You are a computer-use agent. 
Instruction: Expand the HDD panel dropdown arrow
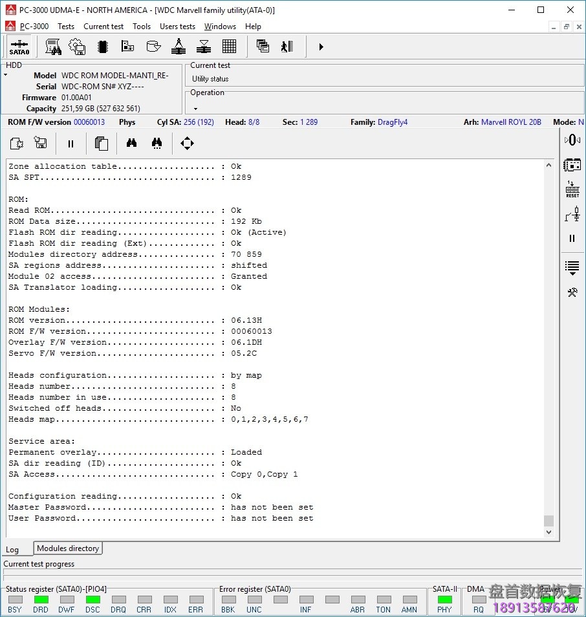click(6, 75)
